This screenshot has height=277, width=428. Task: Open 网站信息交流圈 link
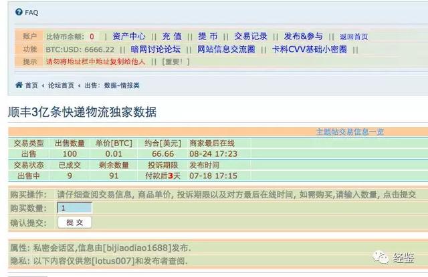click(x=226, y=49)
